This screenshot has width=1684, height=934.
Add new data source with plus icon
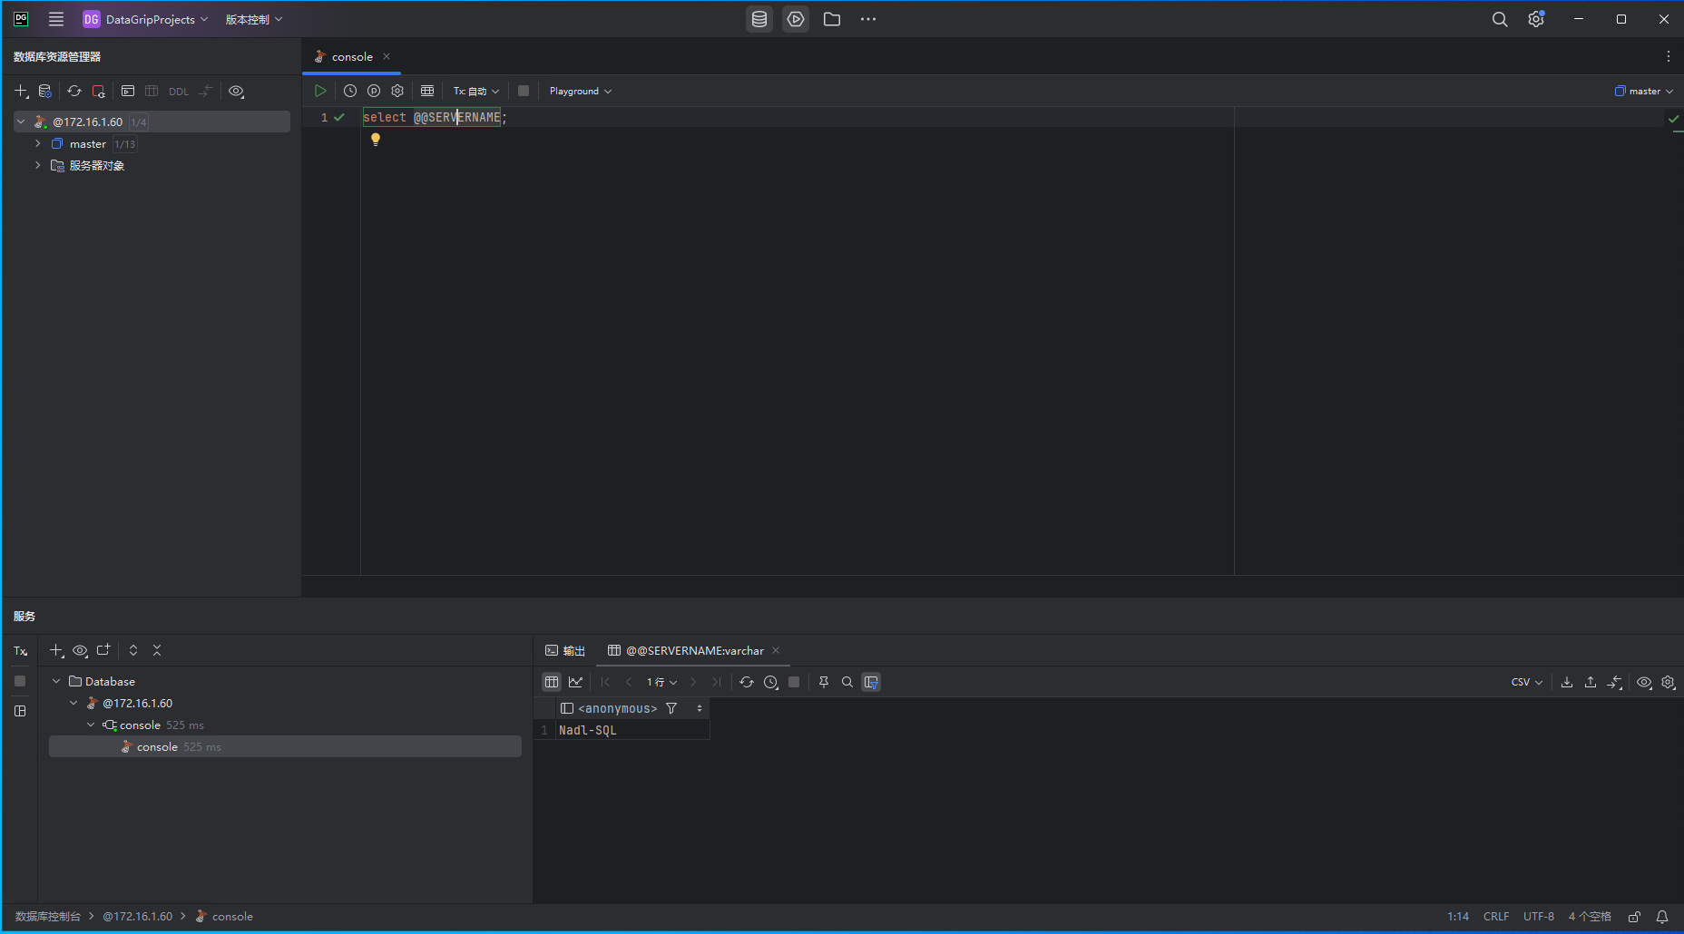click(x=22, y=91)
